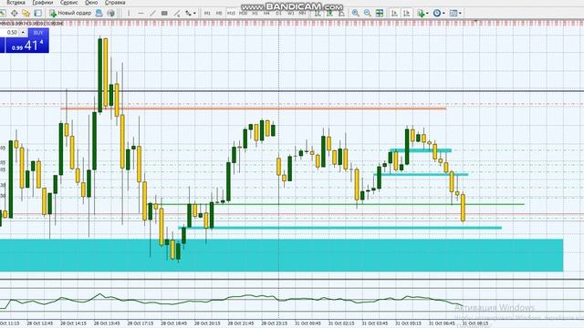Click the '31 Oct 00:45' time label
584x328 pixels.
(x=308, y=323)
